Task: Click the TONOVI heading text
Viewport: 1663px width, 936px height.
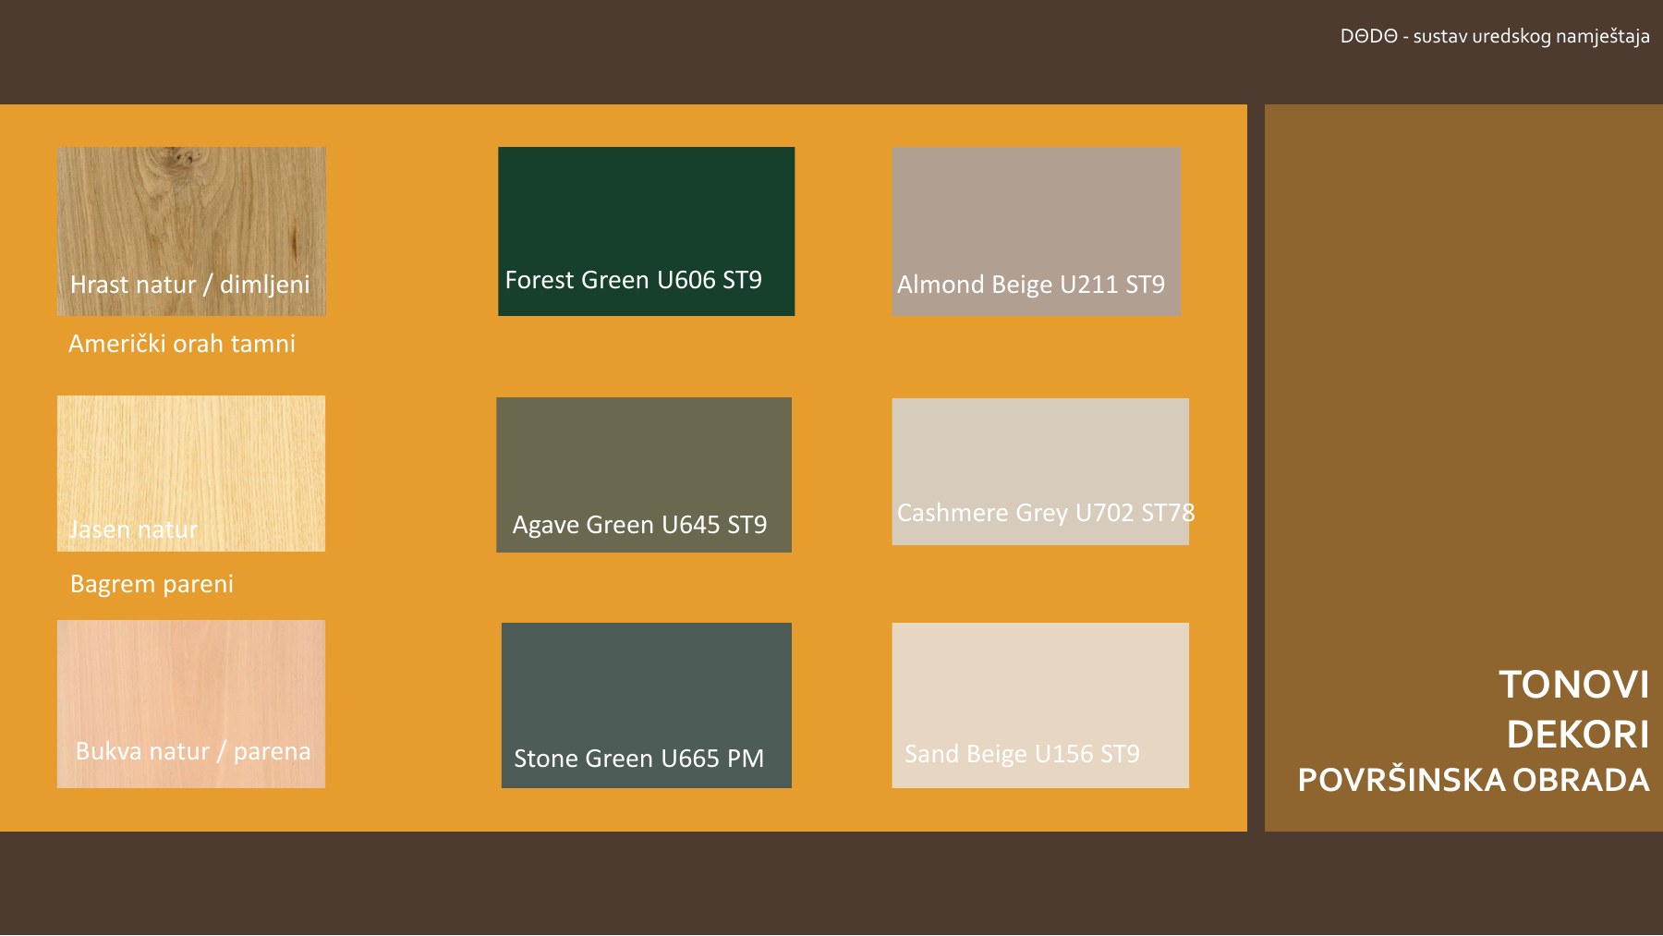Action: tap(1573, 685)
